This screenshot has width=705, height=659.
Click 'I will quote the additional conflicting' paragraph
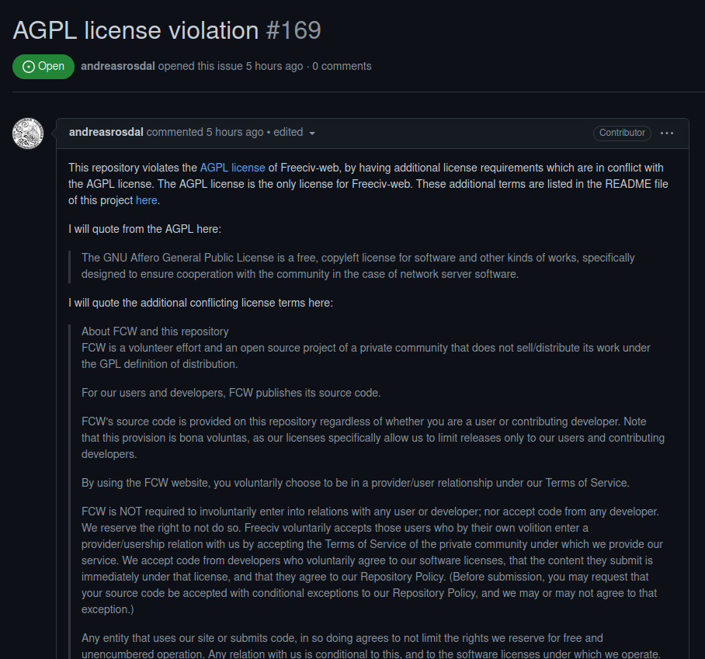pos(200,303)
